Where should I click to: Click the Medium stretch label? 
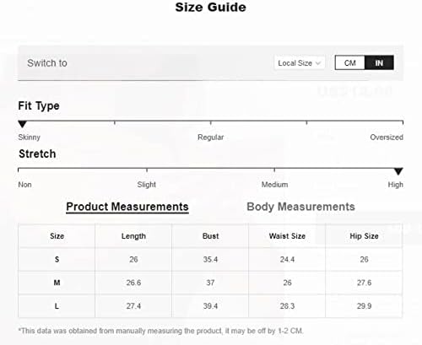[274, 185]
